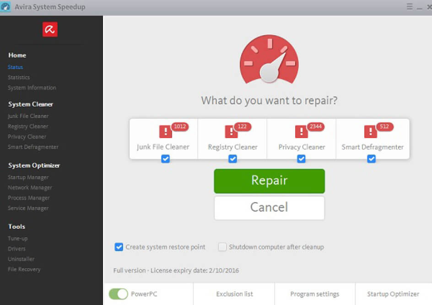Click the Avira red logo in sidebar
The image size is (432, 305).
[x=50, y=29]
